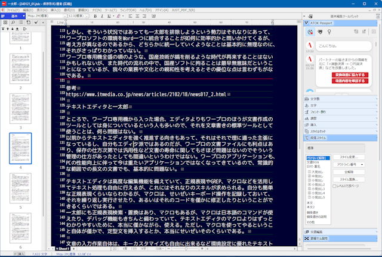This screenshot has width=382, height=257.
Task: Open the itmedia news URL in document
Action: tap(146, 95)
